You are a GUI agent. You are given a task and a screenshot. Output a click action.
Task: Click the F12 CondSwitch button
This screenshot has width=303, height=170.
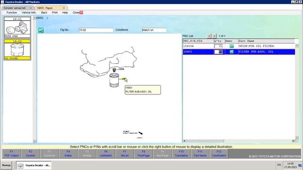click(x=219, y=153)
